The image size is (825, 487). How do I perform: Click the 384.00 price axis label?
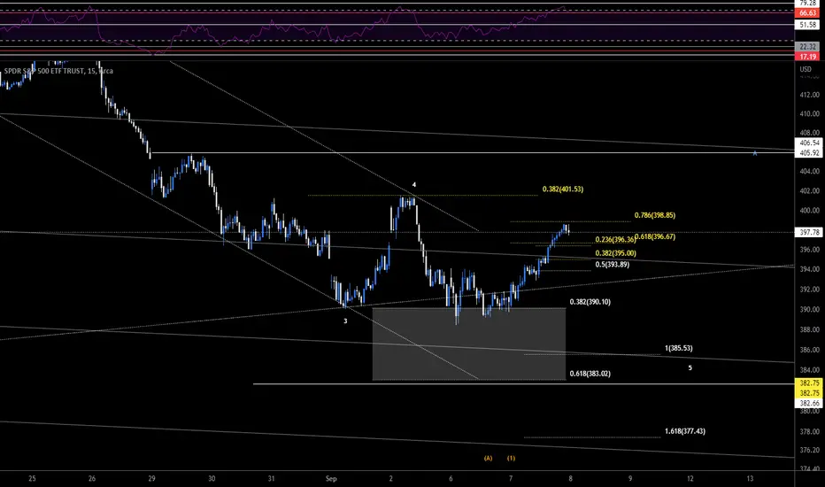pos(809,370)
